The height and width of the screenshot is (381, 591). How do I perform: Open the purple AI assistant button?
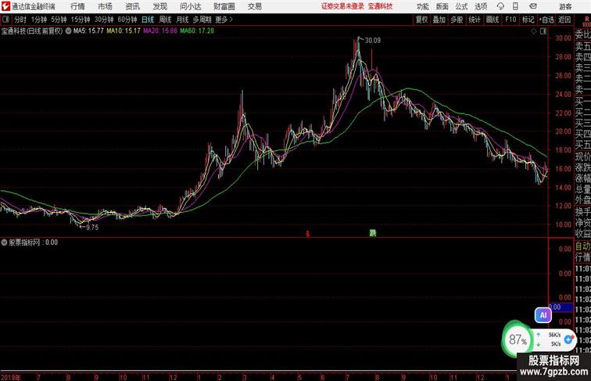[x=543, y=315]
